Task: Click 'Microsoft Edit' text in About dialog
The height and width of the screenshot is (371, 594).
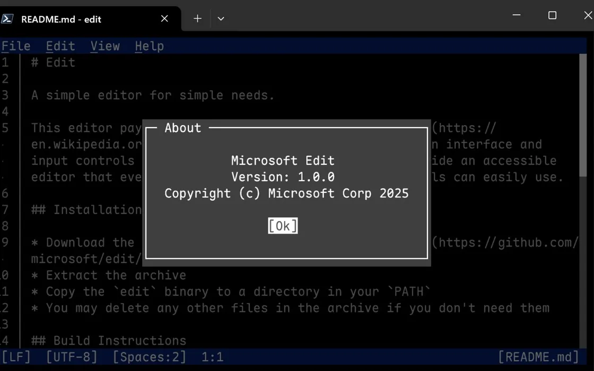Action: pyautogui.click(x=283, y=161)
